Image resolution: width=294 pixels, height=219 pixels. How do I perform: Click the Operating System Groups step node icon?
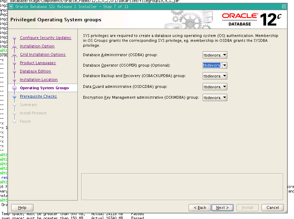pyautogui.click(x=14, y=88)
